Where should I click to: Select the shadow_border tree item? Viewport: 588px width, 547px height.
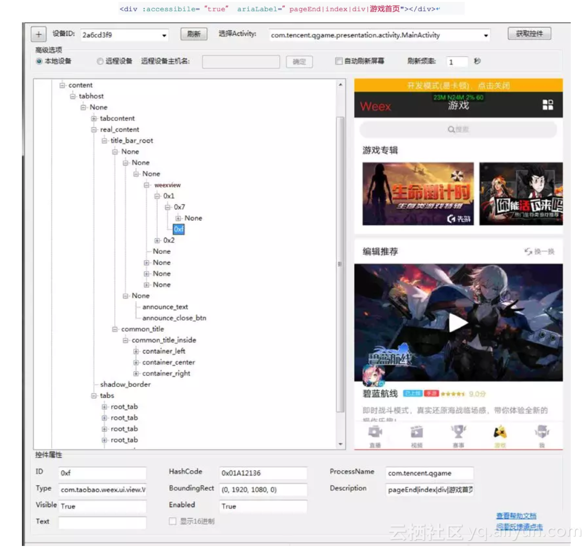(125, 385)
